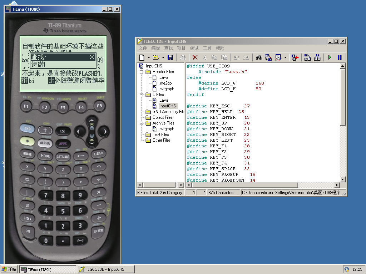The height and width of the screenshot is (274, 366).
Task: Select the InputCHS project root node
Action: [x=154, y=66]
